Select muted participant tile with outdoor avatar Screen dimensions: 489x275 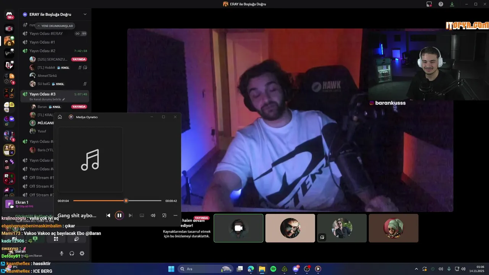[x=342, y=228]
